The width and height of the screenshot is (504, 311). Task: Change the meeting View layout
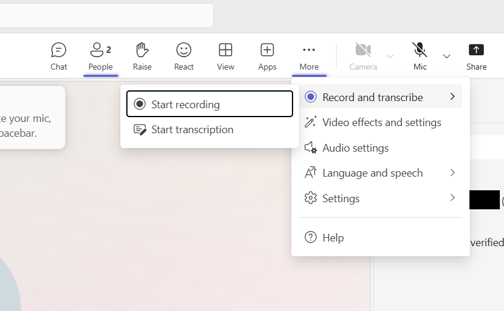(225, 56)
